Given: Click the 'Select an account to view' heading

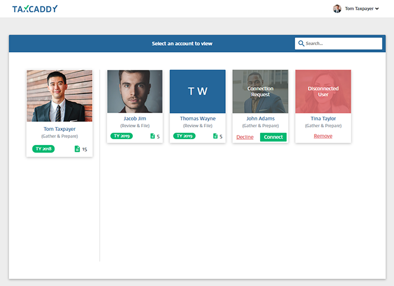Looking at the screenshot, I should tap(182, 44).
